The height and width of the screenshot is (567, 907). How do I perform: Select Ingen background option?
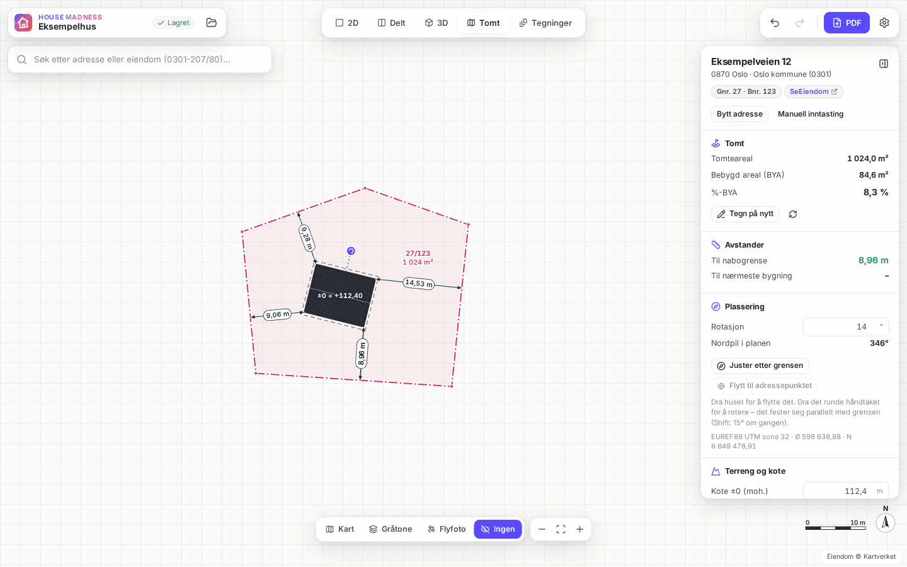click(498, 529)
